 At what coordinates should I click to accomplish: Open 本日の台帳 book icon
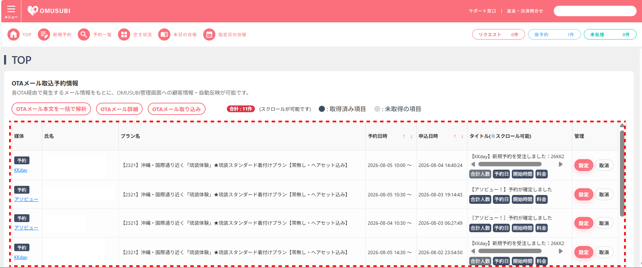point(164,34)
